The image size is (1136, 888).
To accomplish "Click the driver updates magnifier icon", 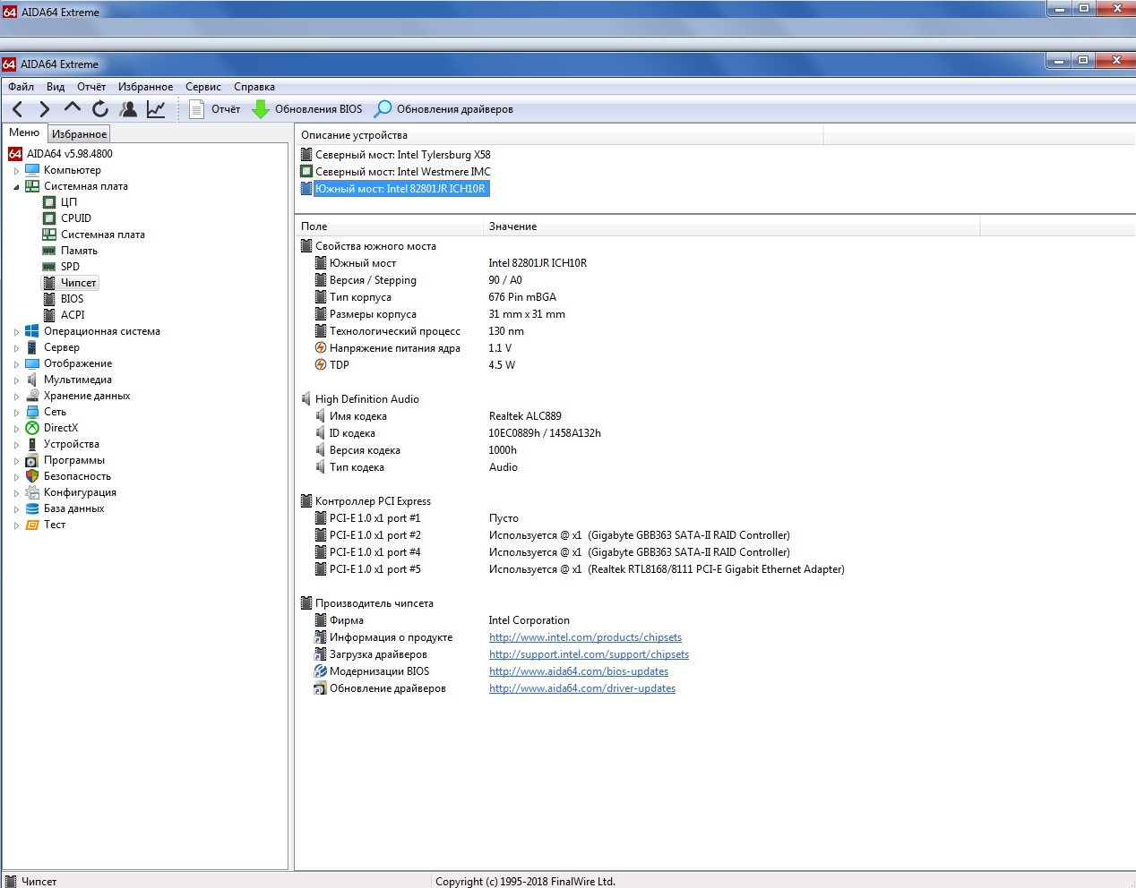I will click(x=383, y=109).
